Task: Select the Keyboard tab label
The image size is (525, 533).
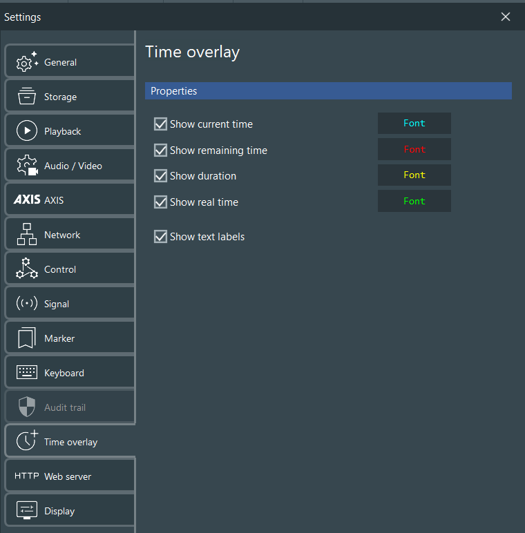Action: (64, 374)
